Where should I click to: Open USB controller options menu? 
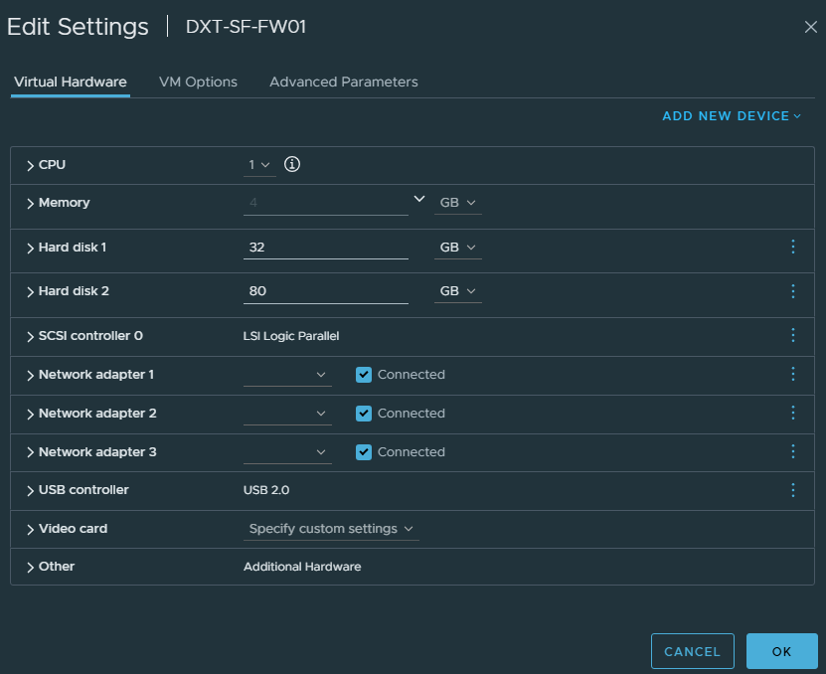(x=792, y=490)
